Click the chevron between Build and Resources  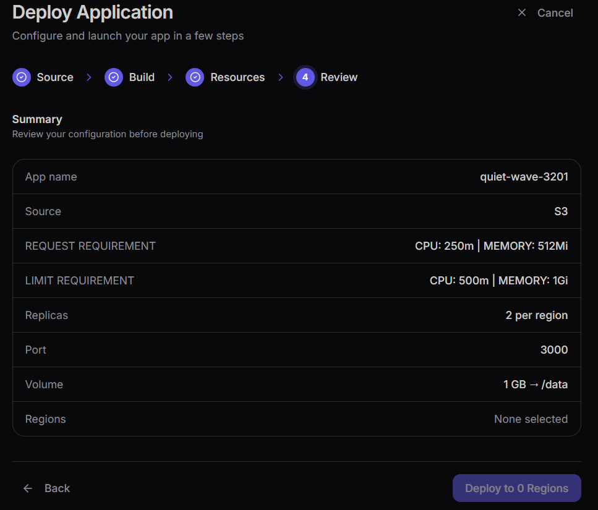tap(170, 77)
